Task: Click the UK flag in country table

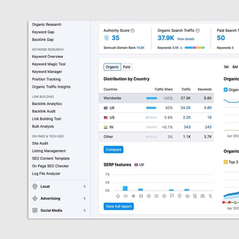Action: 106,108
